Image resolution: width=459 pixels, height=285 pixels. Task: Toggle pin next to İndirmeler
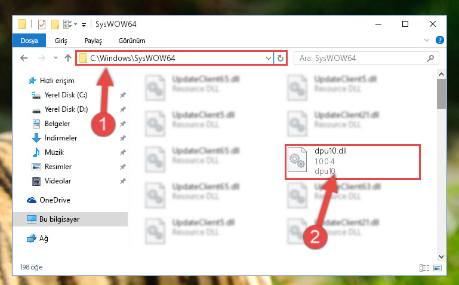[x=122, y=138]
